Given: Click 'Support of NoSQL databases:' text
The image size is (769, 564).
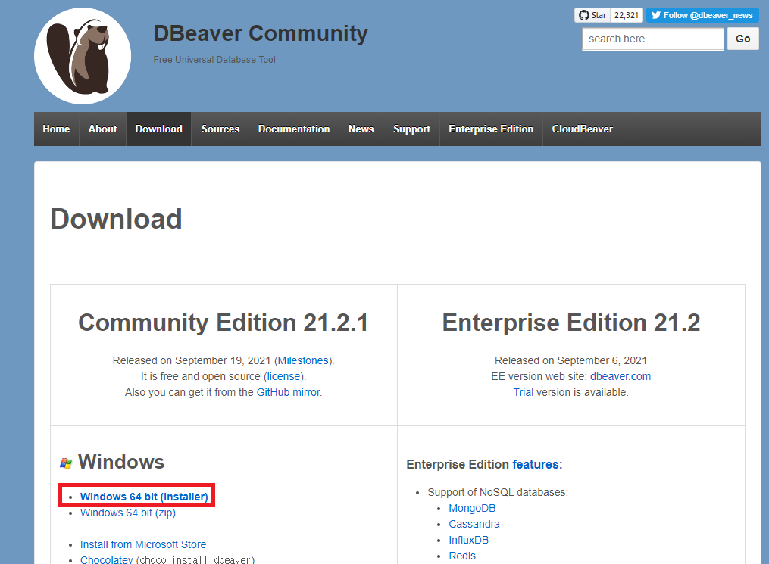Looking at the screenshot, I should pos(498,492).
